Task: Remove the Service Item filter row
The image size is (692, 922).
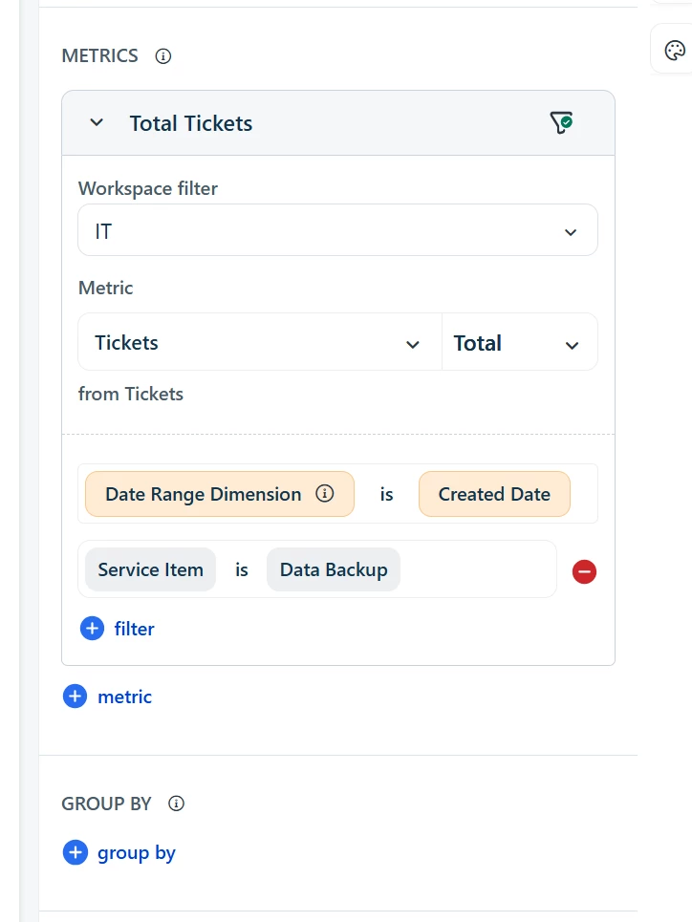Action: [x=584, y=571]
